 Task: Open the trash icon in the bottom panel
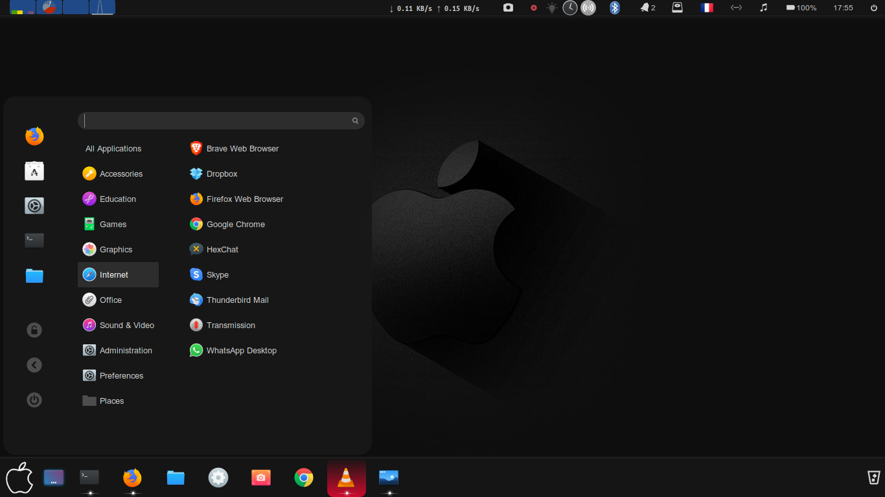pos(874,478)
